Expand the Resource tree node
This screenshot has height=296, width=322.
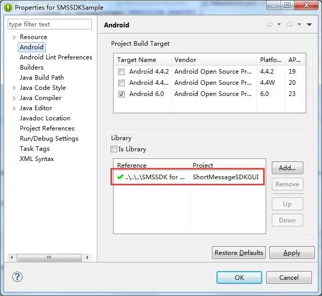(x=14, y=37)
